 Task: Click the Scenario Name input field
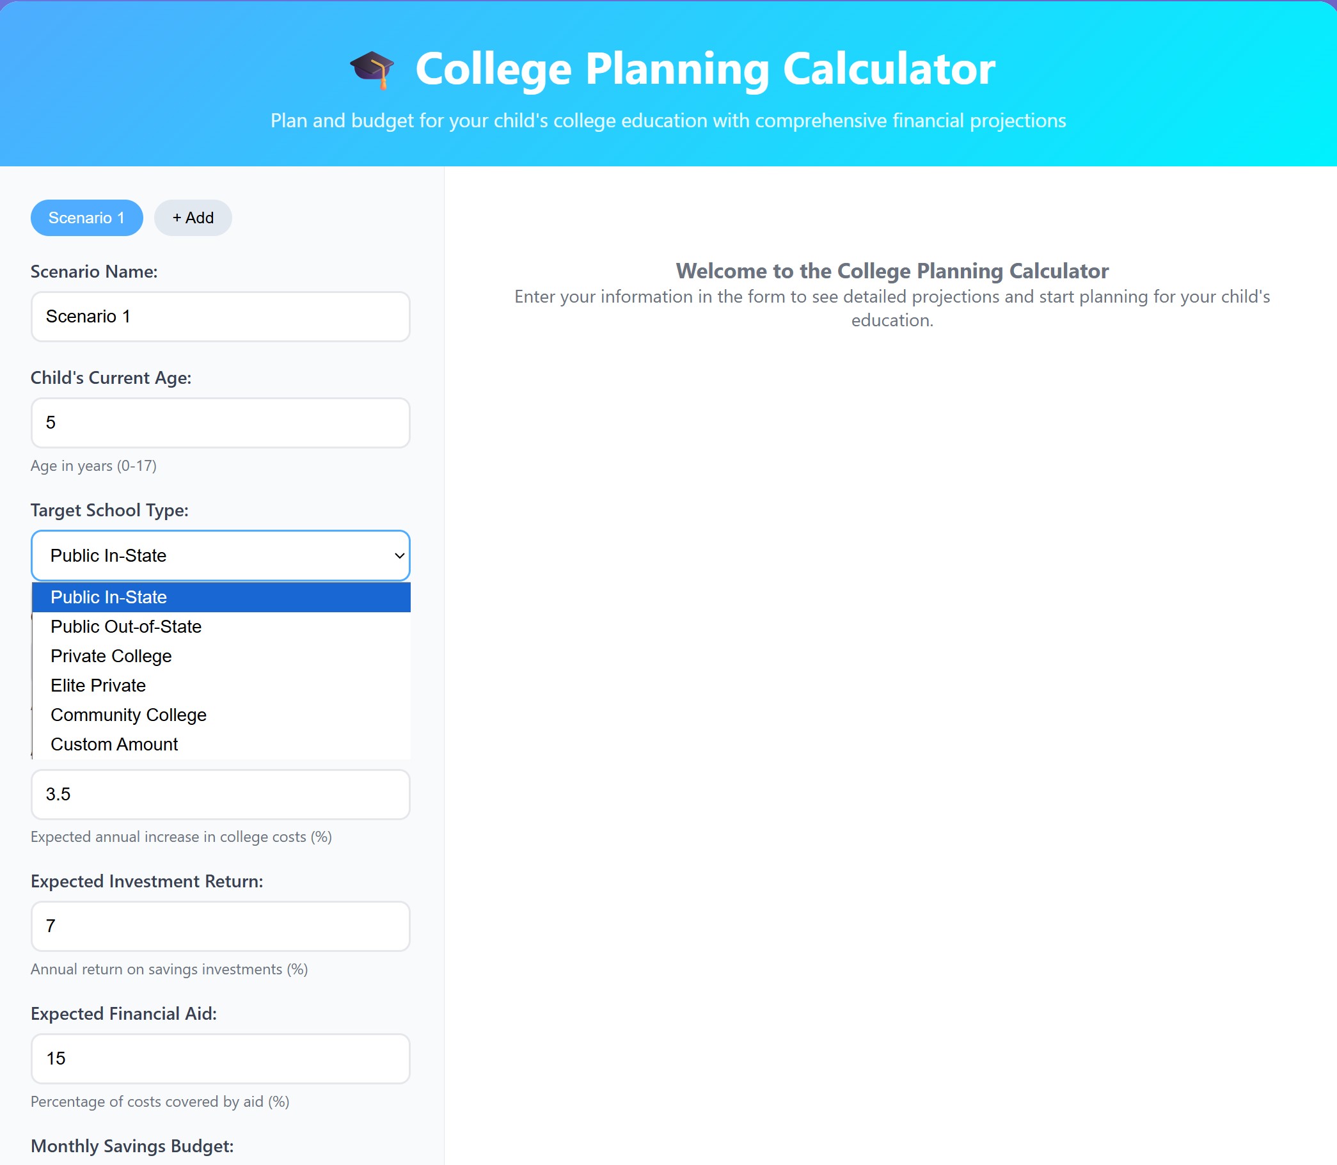click(219, 317)
